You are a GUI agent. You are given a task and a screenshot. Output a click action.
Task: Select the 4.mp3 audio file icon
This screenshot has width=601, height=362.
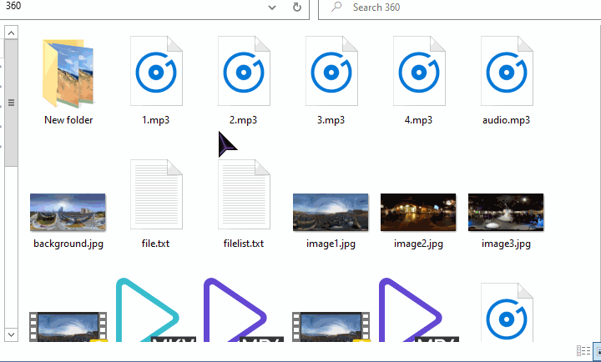pyautogui.click(x=419, y=71)
